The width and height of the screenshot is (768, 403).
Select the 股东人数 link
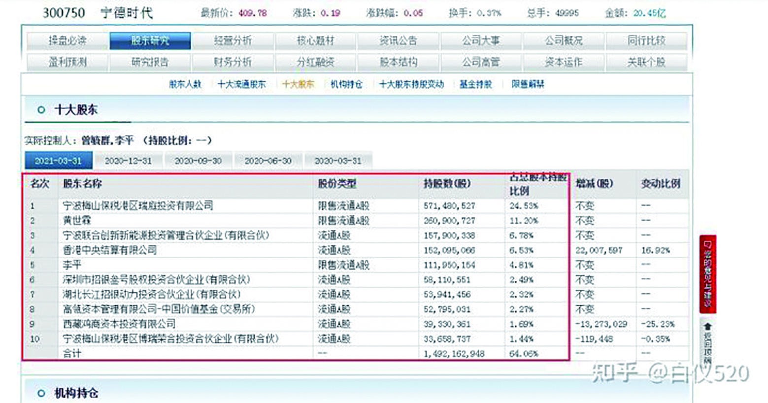(x=185, y=84)
